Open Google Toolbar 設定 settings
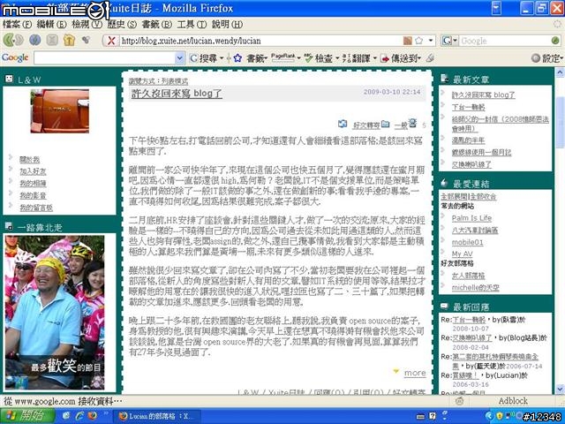Image resolution: width=565 pixels, height=424 pixels. coord(547,58)
